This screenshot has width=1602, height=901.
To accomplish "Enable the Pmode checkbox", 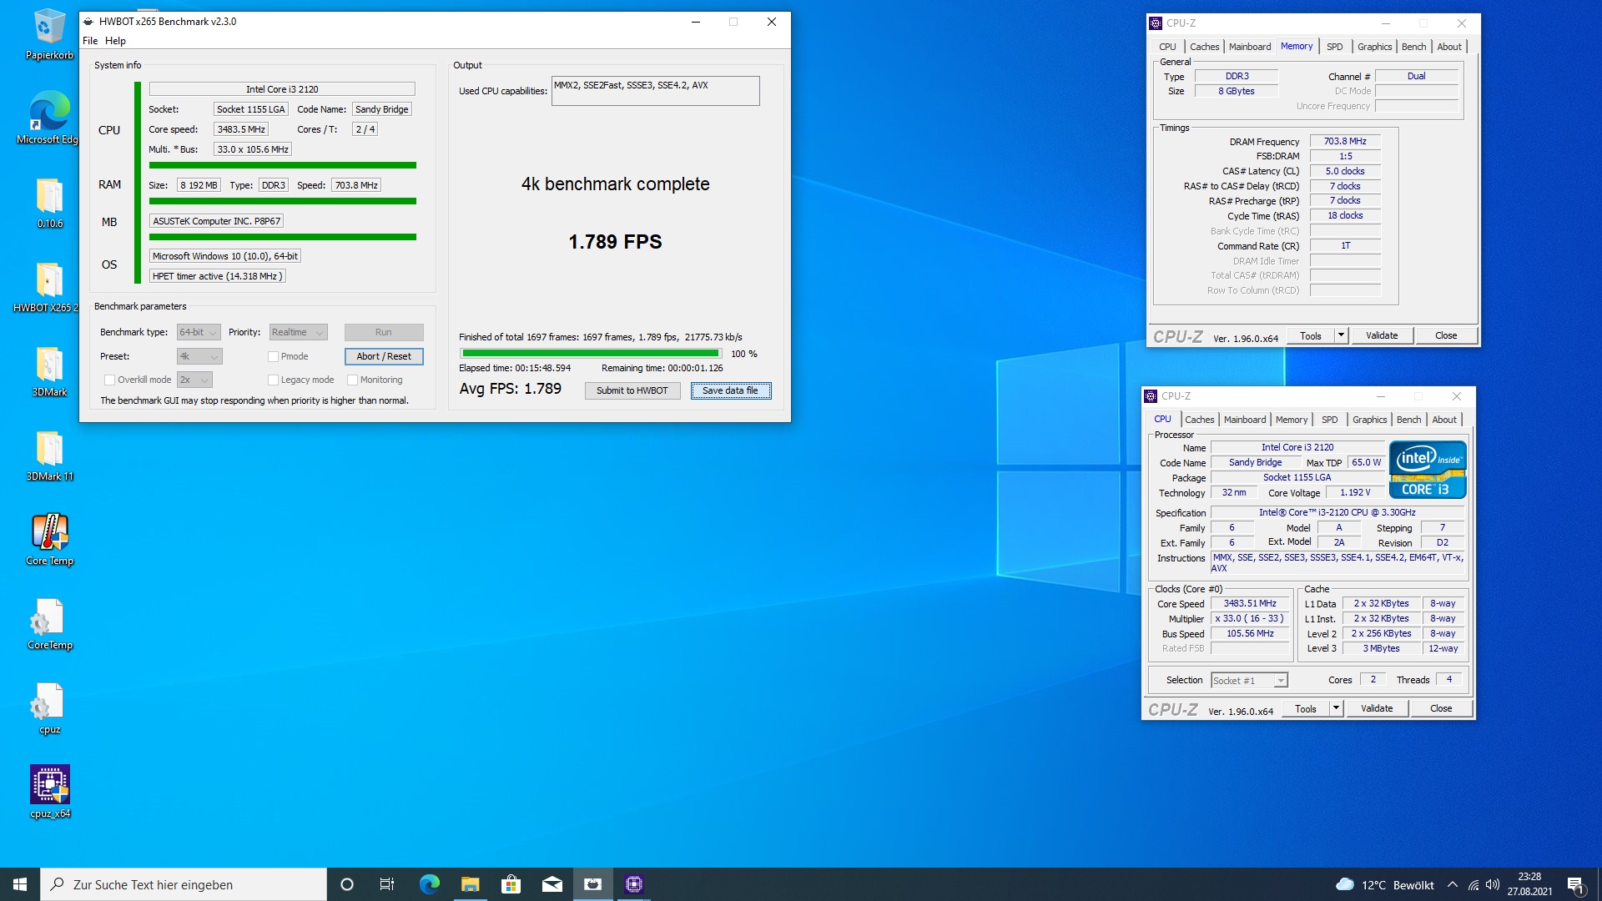I will click(273, 356).
